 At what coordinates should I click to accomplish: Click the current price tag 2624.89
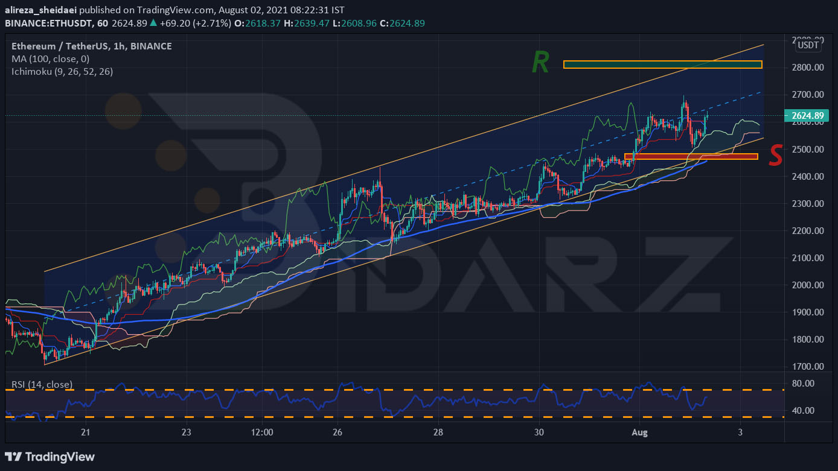[808, 116]
